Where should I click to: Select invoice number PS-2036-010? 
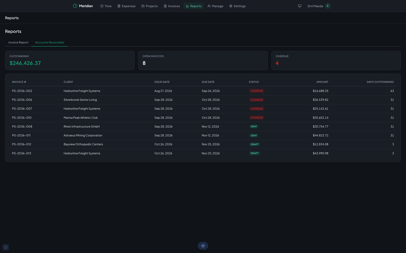point(22,118)
